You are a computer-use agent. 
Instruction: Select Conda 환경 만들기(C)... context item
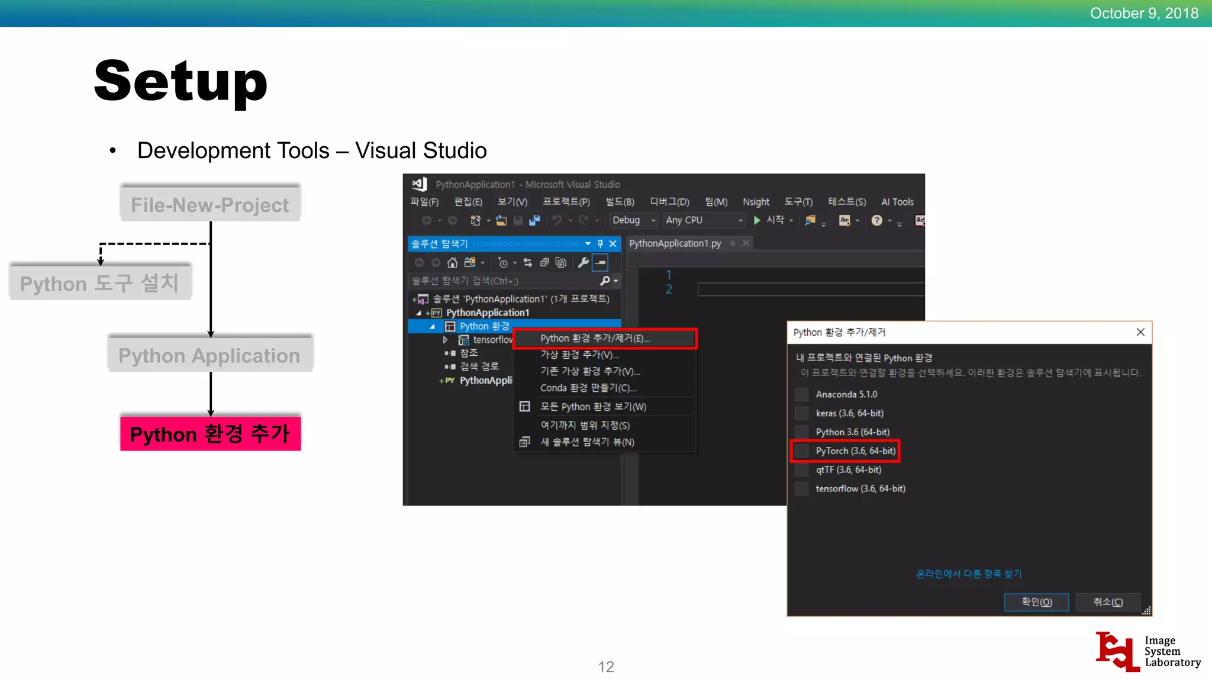(605, 388)
